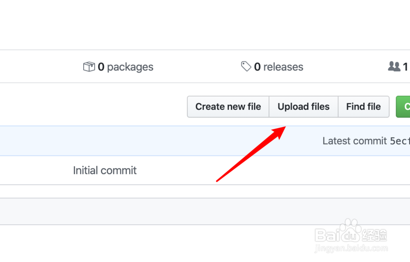
Task: Open the Initial commit message link
Action: (105, 170)
